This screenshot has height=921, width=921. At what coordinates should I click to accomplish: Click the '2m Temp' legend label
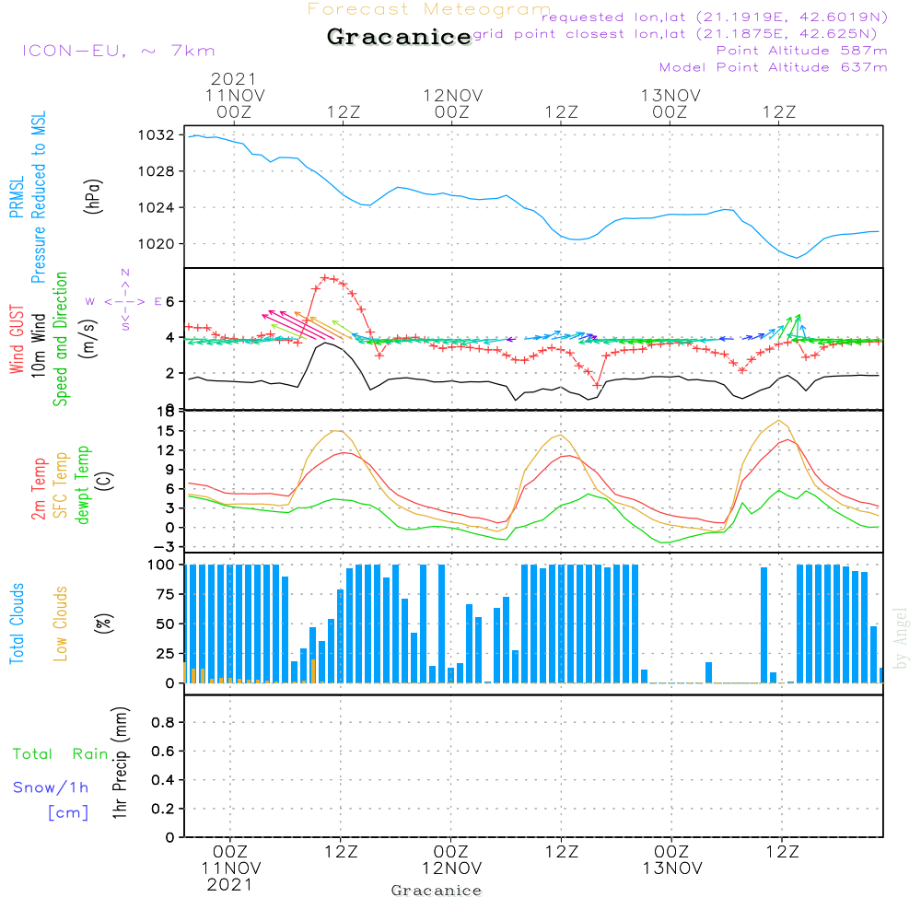[x=38, y=489]
